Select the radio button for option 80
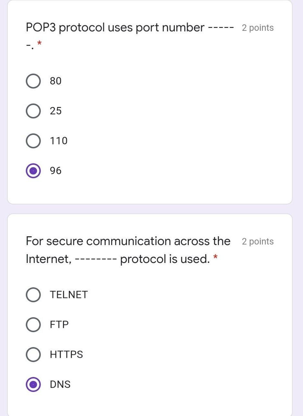303x416 pixels. (x=33, y=80)
